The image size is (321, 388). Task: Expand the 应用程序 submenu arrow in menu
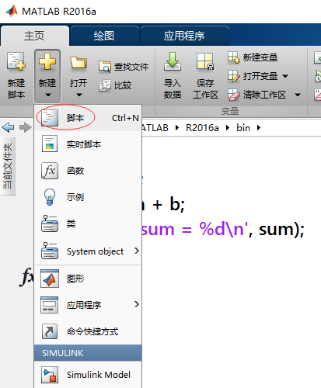137,304
